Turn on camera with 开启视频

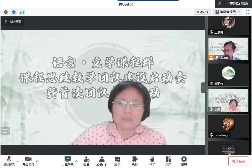click(x=28, y=161)
